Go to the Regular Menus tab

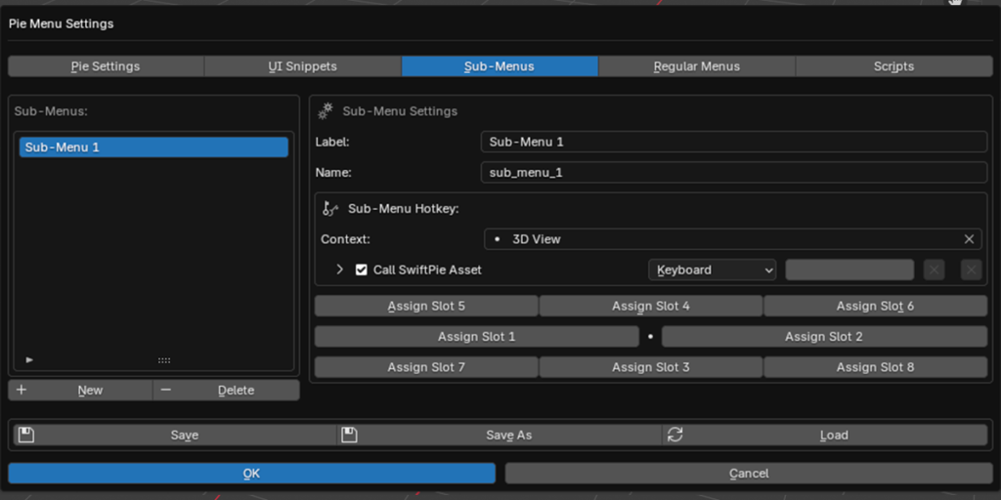click(697, 66)
